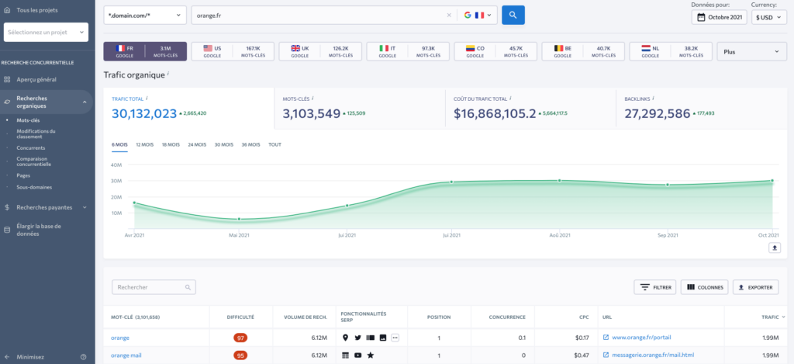The height and width of the screenshot is (364, 794).
Task: Click the info icon next to Trafic organique
Action: pyautogui.click(x=168, y=74)
